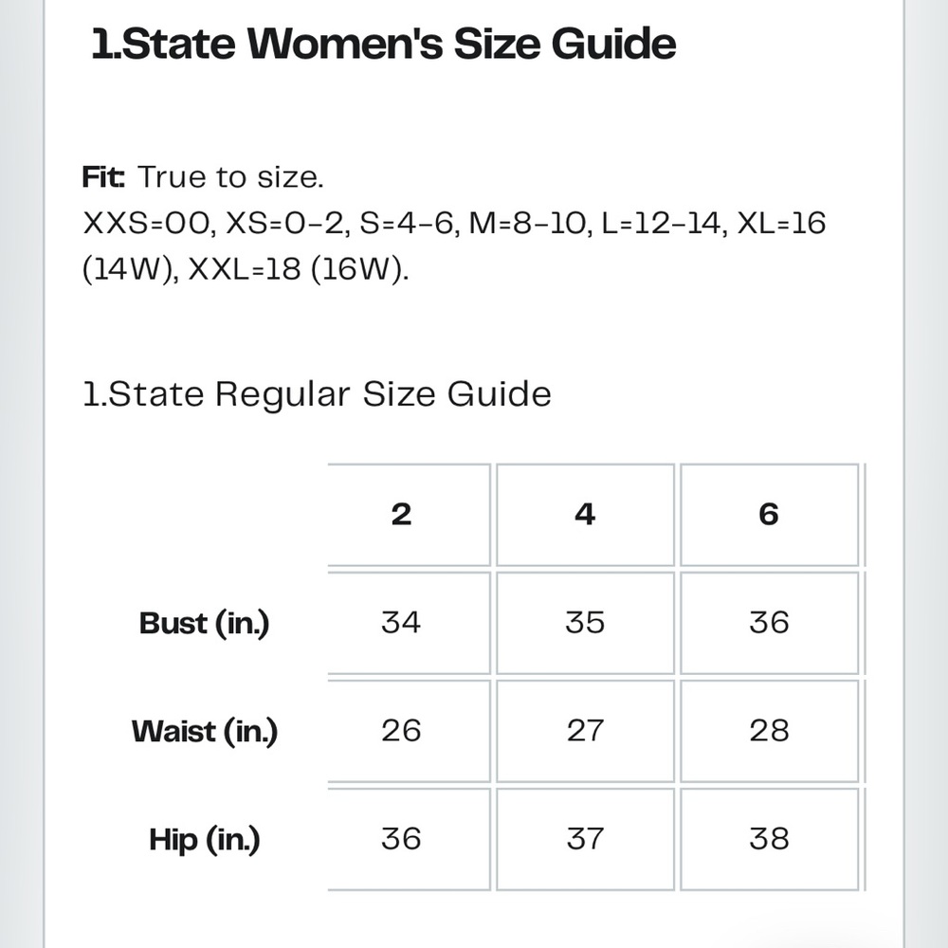The image size is (948, 948).
Task: Click the 1.State Regular Size Guide heading
Action: pyautogui.click(x=317, y=394)
